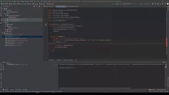
Task: Select gradle-wrapper.properties in tree
Action: [16, 39]
